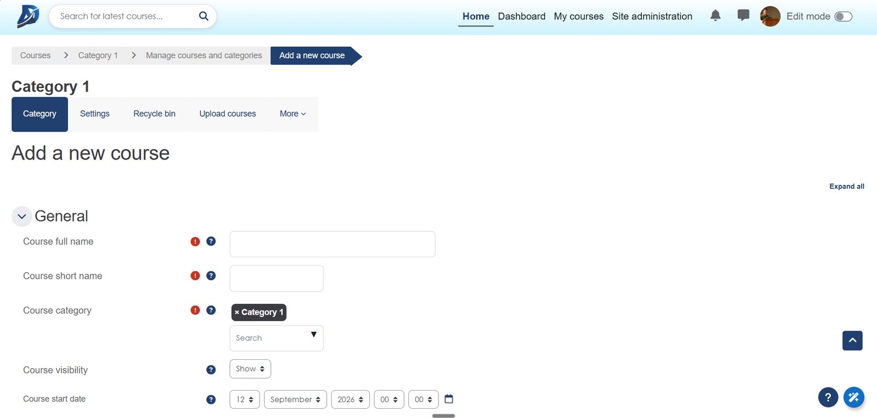Click help icon for Course start date

click(x=211, y=399)
